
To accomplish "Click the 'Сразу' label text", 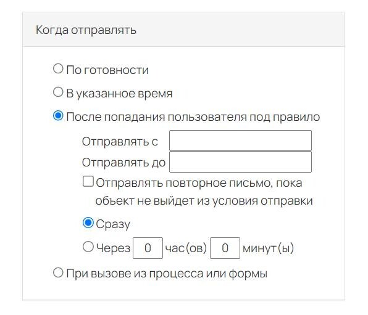I will (113, 224).
